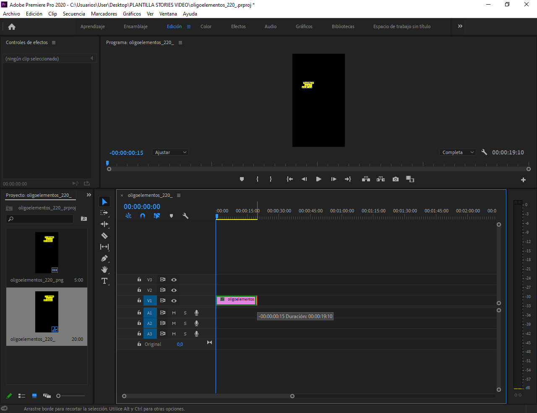The height and width of the screenshot is (413, 537).
Task: Step forward one frame
Action: tap(334, 179)
